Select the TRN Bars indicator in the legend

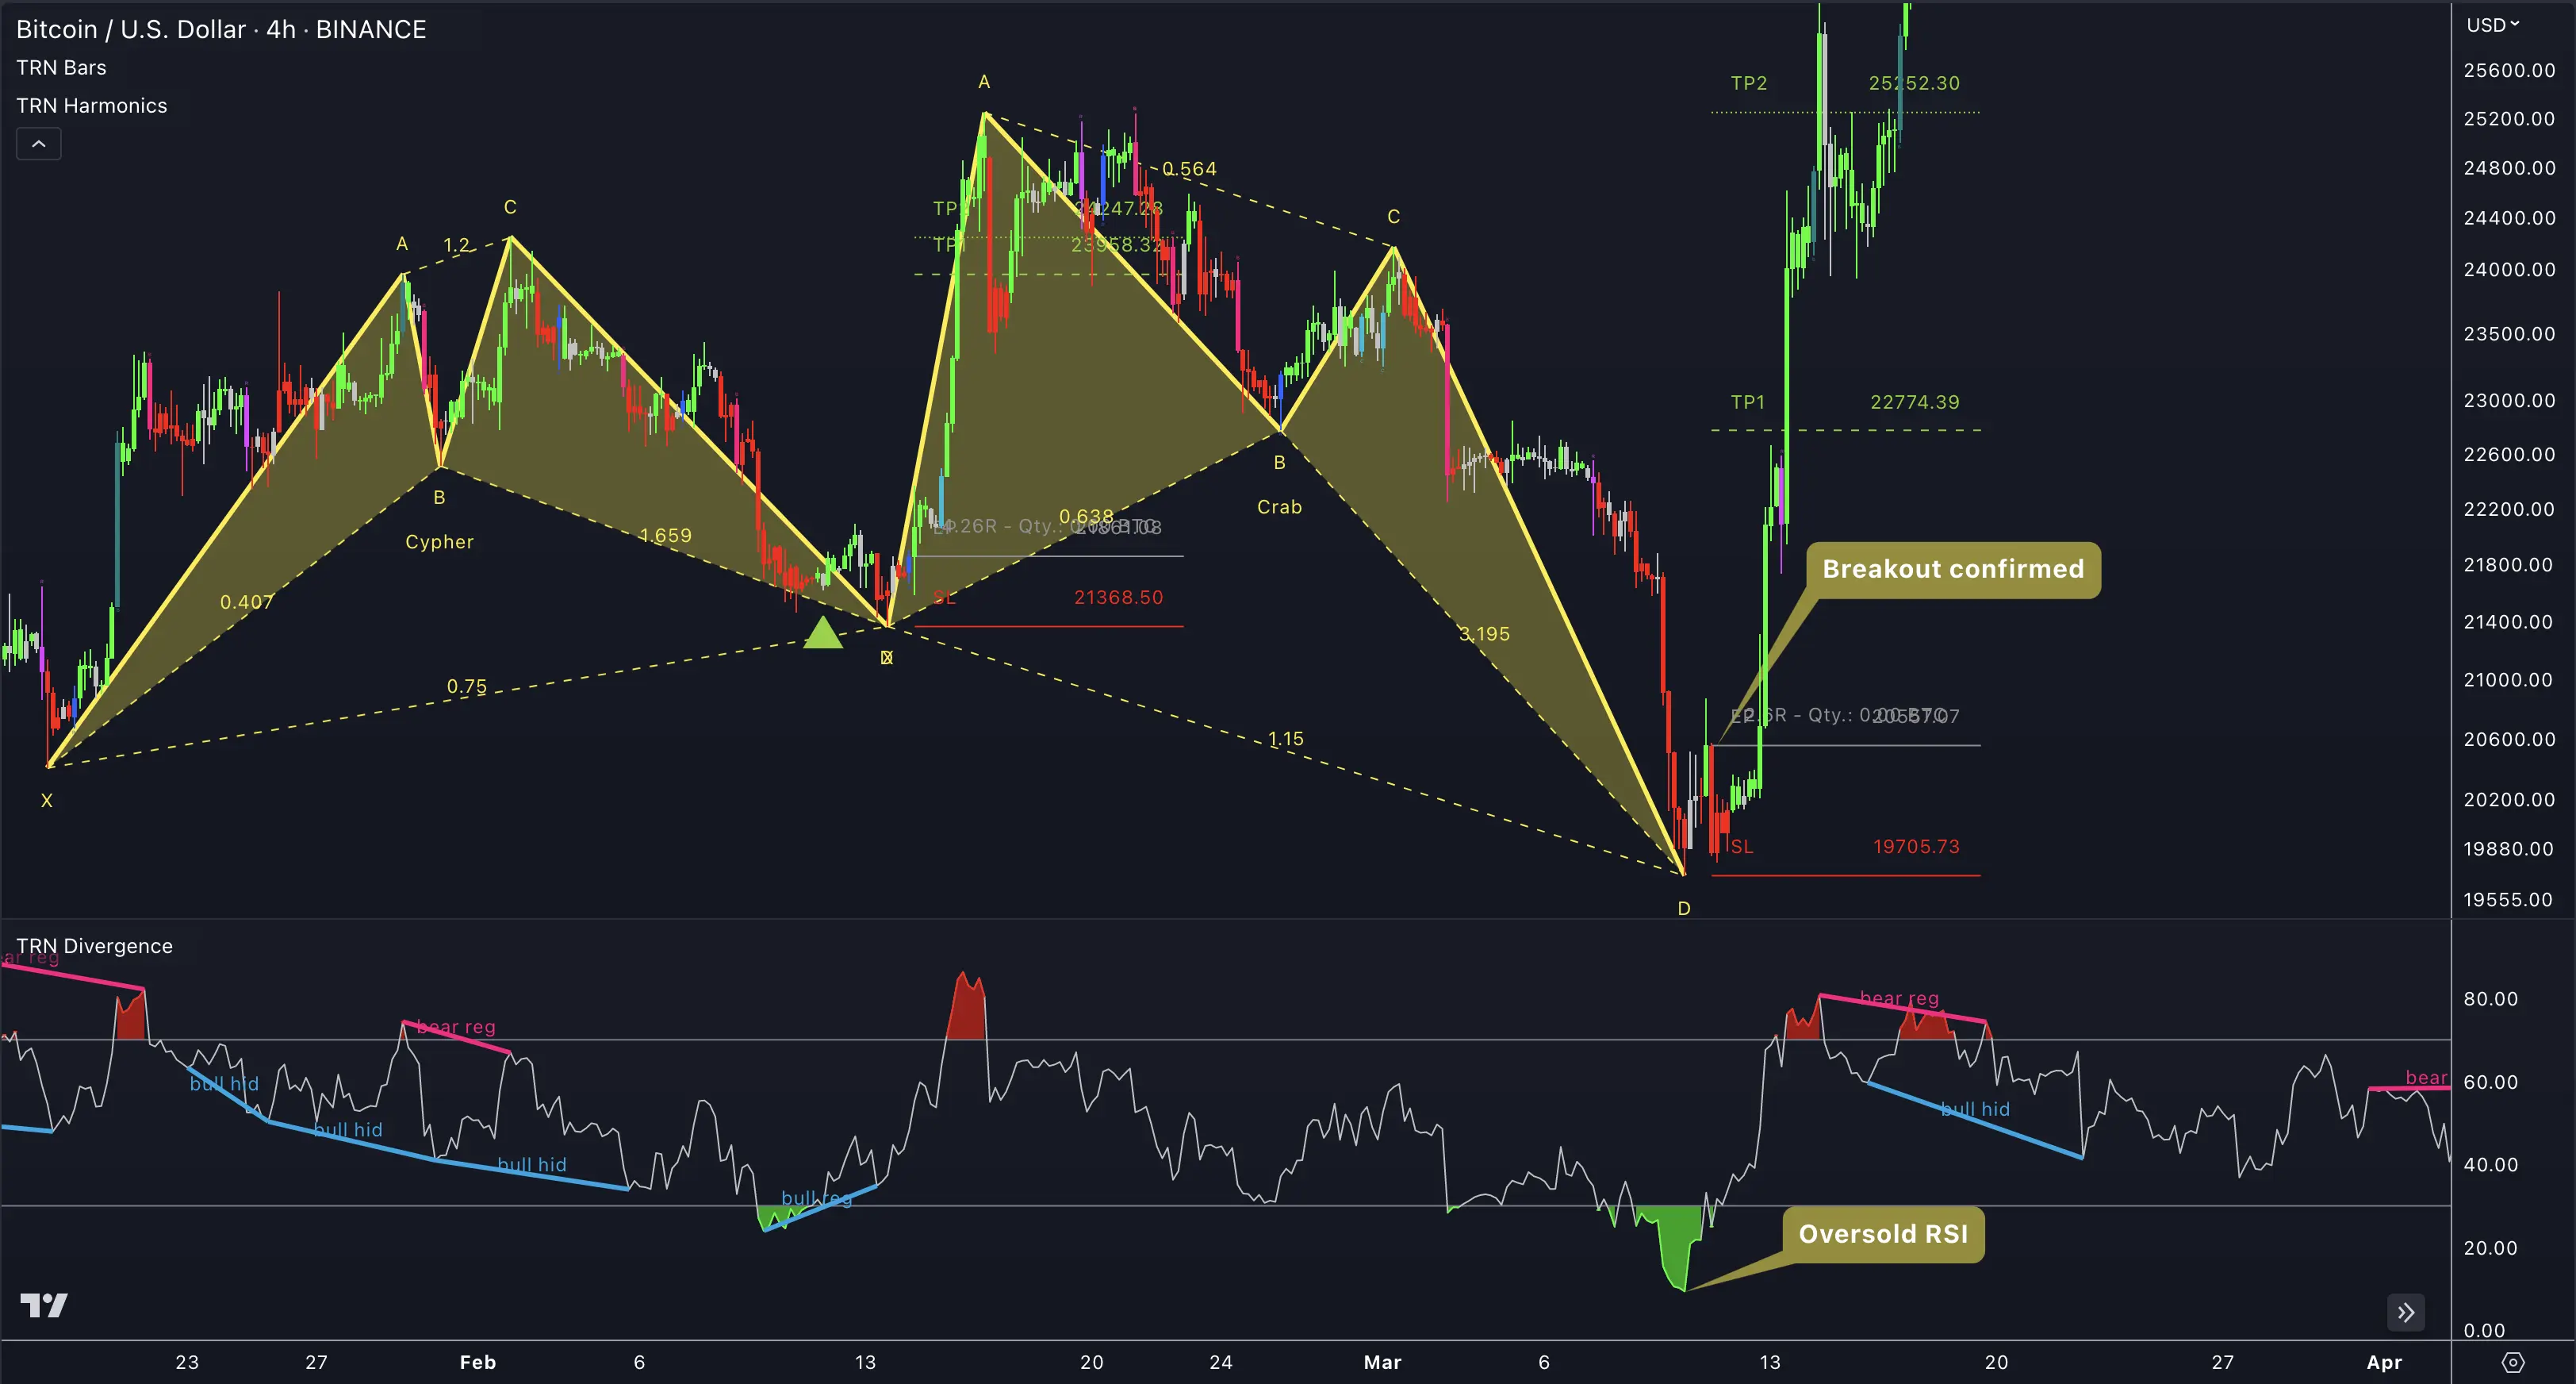click(x=61, y=67)
